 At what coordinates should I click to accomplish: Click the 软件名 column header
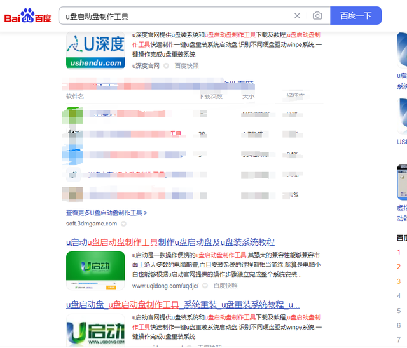pos(75,97)
